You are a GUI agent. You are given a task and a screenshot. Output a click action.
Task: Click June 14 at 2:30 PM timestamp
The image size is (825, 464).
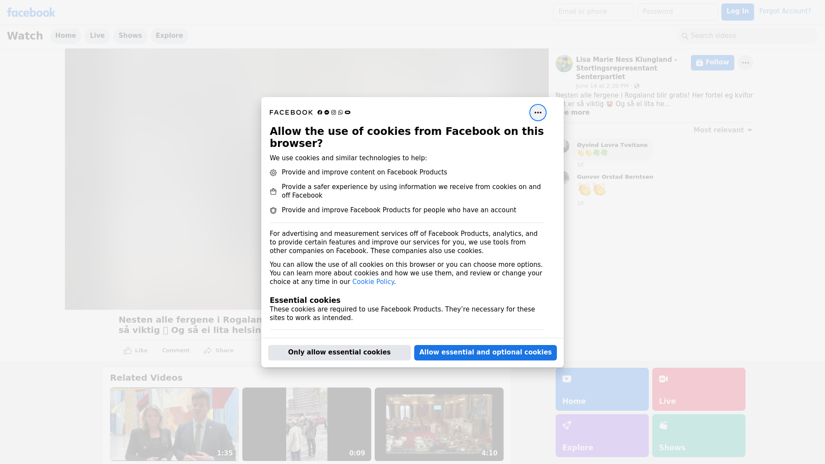[602, 86]
